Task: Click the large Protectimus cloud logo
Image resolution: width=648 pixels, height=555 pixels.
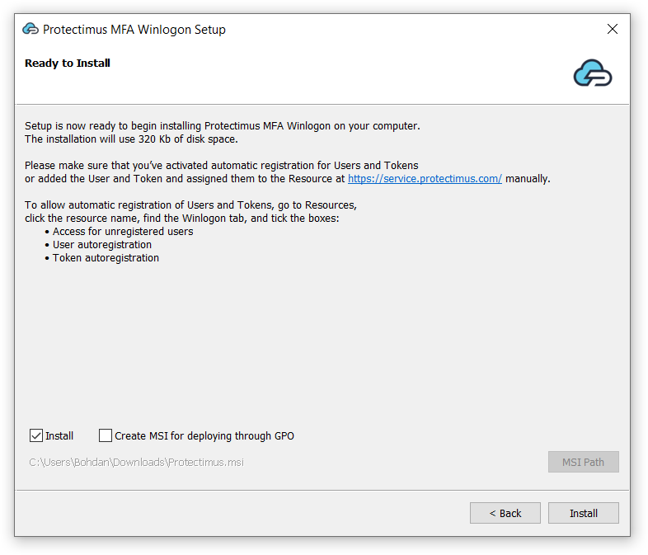Action: [x=593, y=73]
